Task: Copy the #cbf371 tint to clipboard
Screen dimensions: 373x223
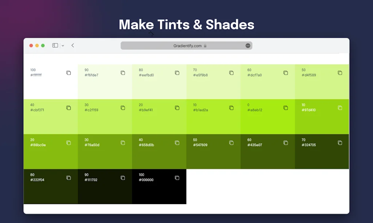Action: pos(69,108)
